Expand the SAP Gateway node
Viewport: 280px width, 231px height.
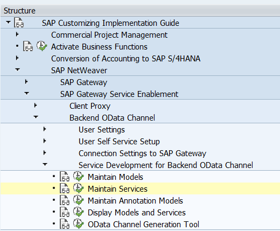[x=26, y=82]
